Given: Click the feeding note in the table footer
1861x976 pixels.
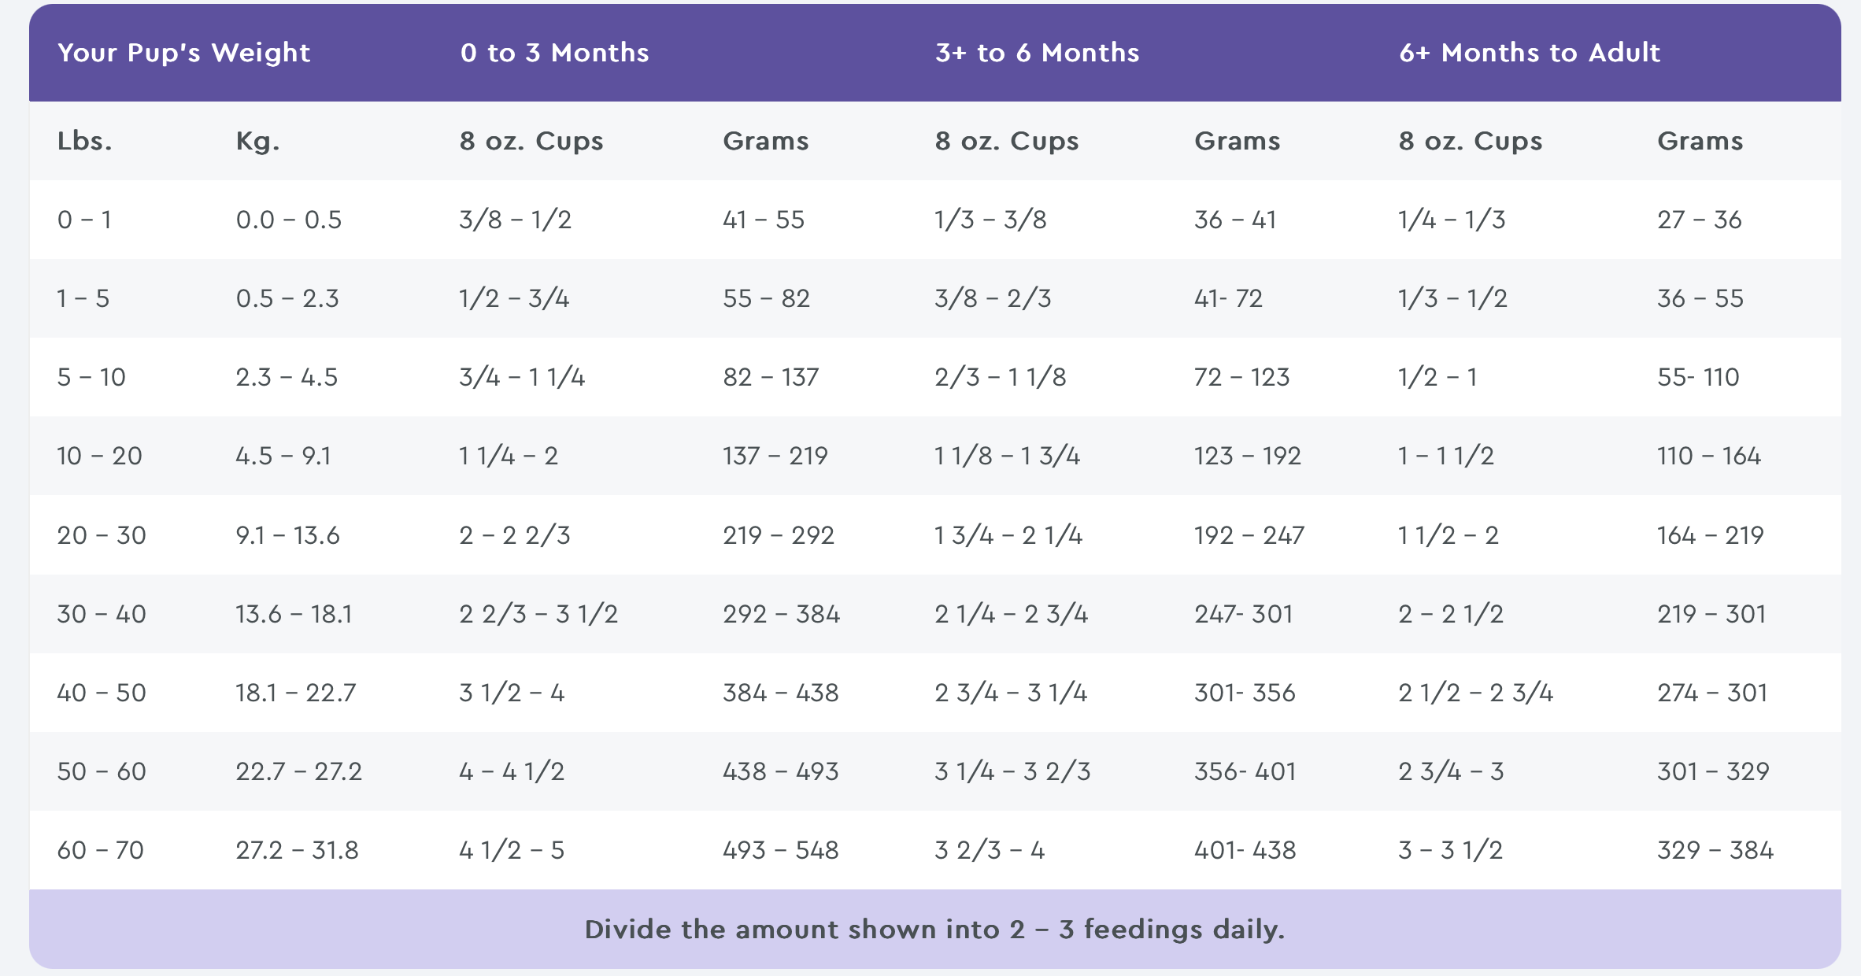Looking at the screenshot, I should (934, 930).
